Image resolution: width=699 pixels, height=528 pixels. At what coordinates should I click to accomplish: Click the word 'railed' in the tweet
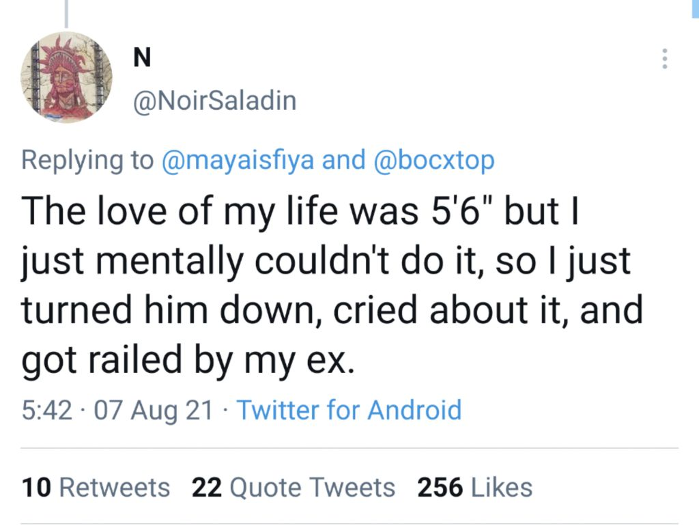coord(135,359)
